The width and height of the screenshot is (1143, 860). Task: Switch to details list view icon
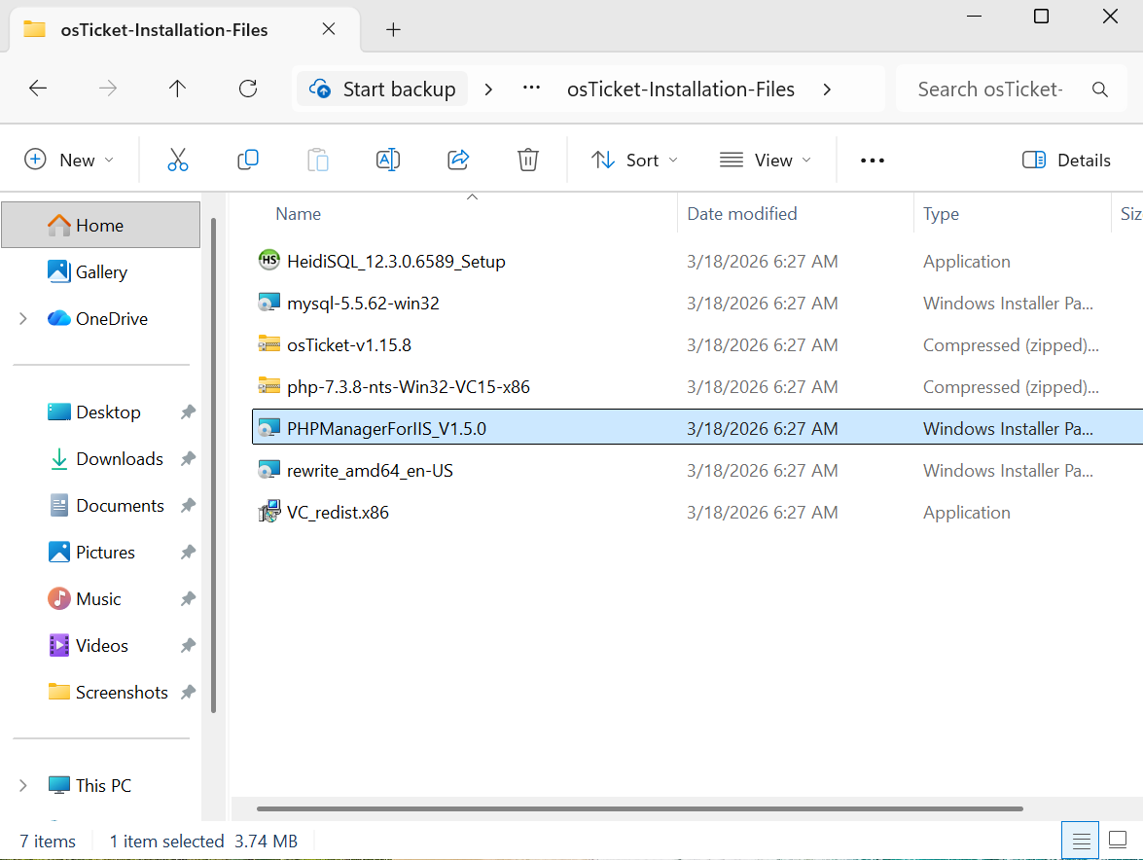pos(1081,841)
